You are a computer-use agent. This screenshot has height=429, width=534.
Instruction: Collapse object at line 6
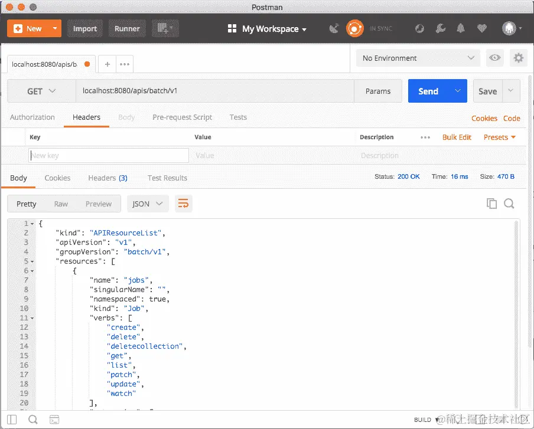coord(32,271)
